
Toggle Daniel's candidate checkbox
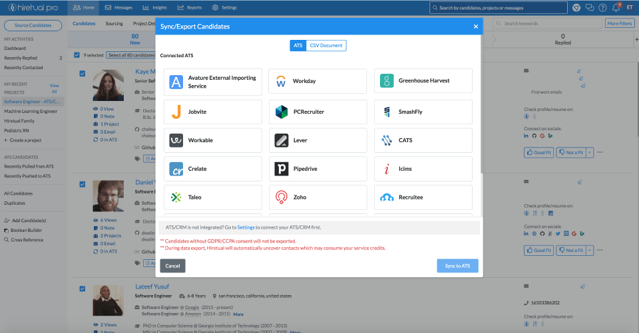[x=83, y=184]
